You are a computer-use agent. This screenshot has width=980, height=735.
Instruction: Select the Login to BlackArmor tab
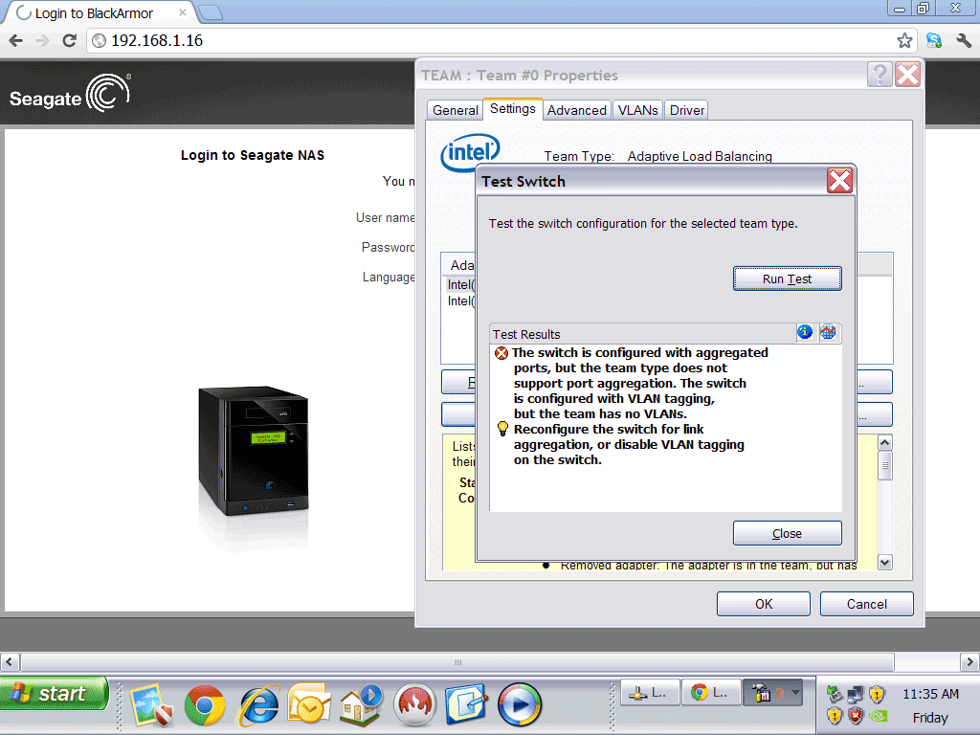pos(100,13)
